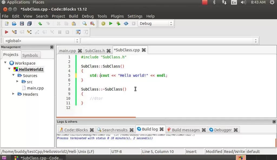The image size is (277, 160).
Task: Click the Various info debug icon
Action: [x=86, y=32]
